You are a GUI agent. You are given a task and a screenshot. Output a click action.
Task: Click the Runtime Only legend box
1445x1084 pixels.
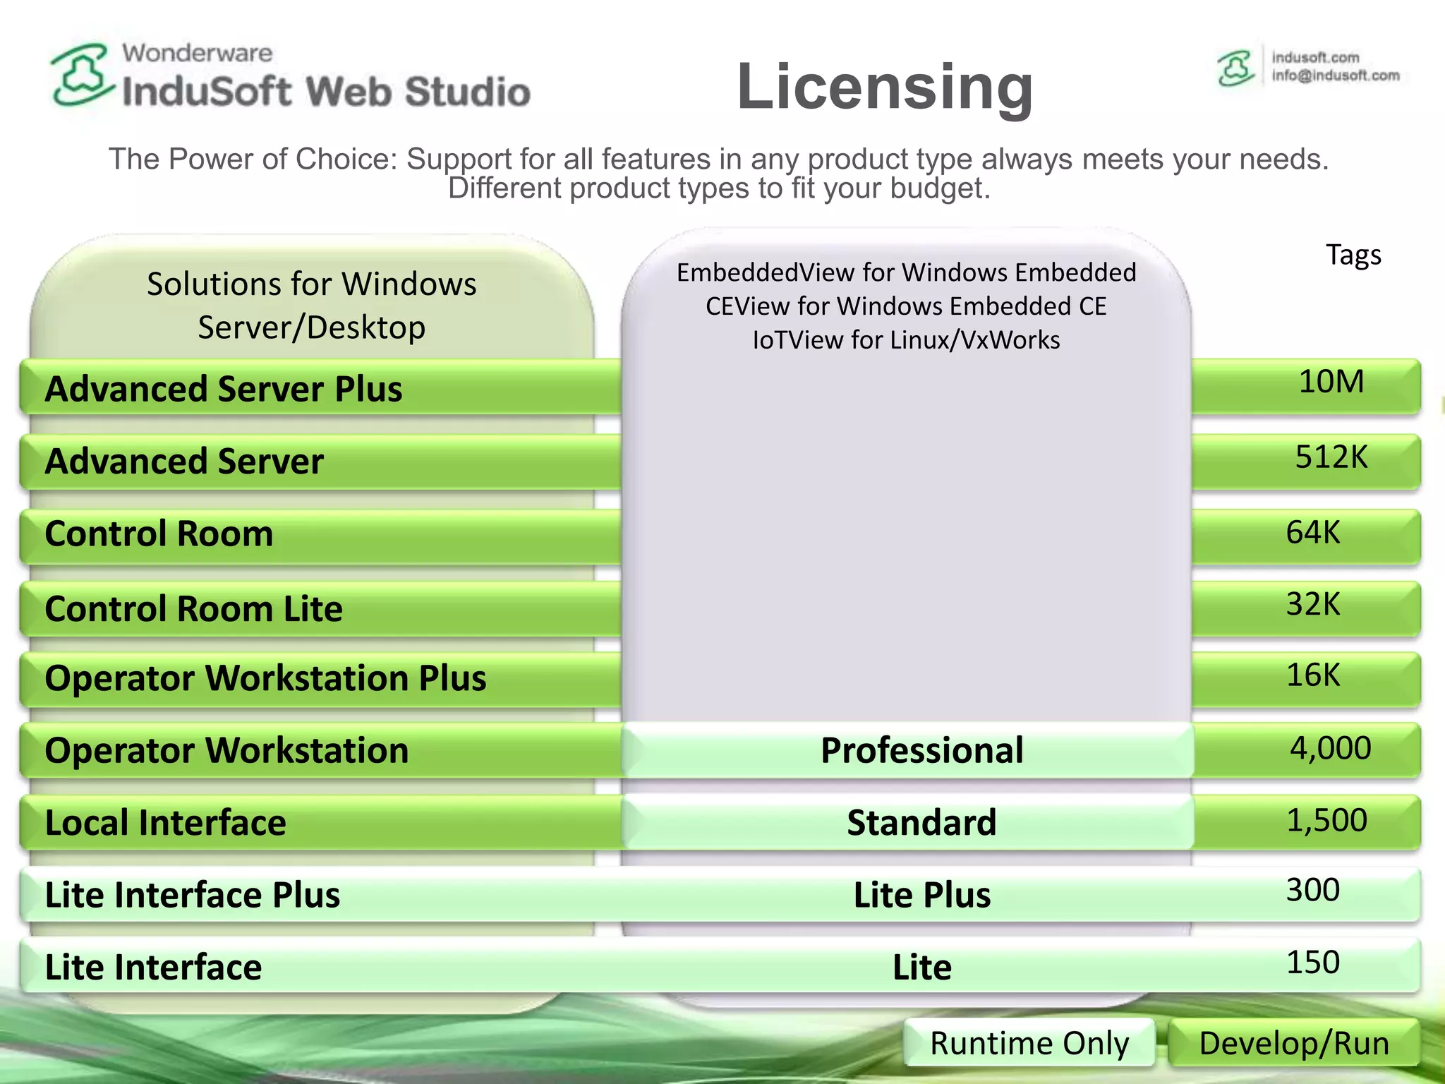click(1029, 1042)
